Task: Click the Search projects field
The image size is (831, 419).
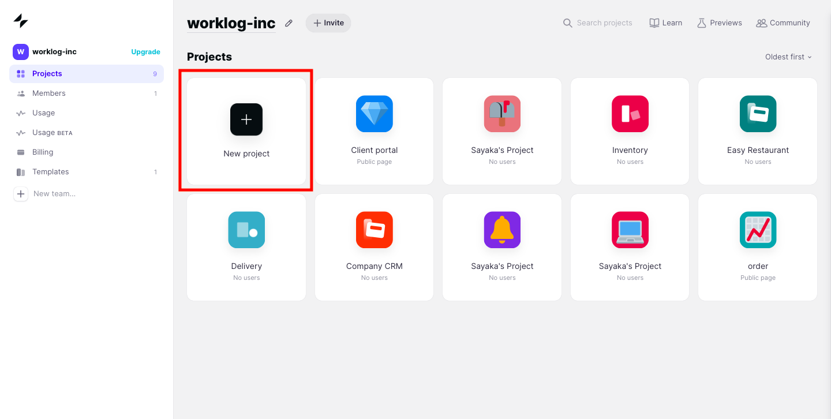Action: 604,23
